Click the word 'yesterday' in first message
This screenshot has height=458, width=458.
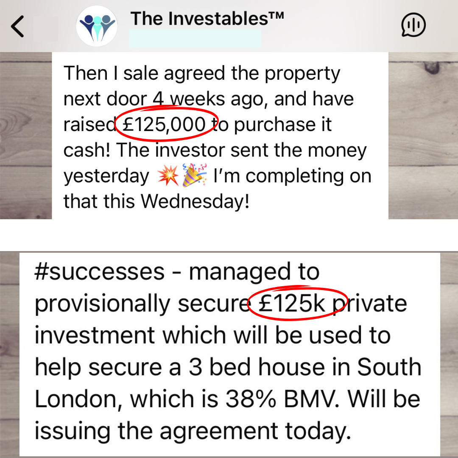[106, 176]
